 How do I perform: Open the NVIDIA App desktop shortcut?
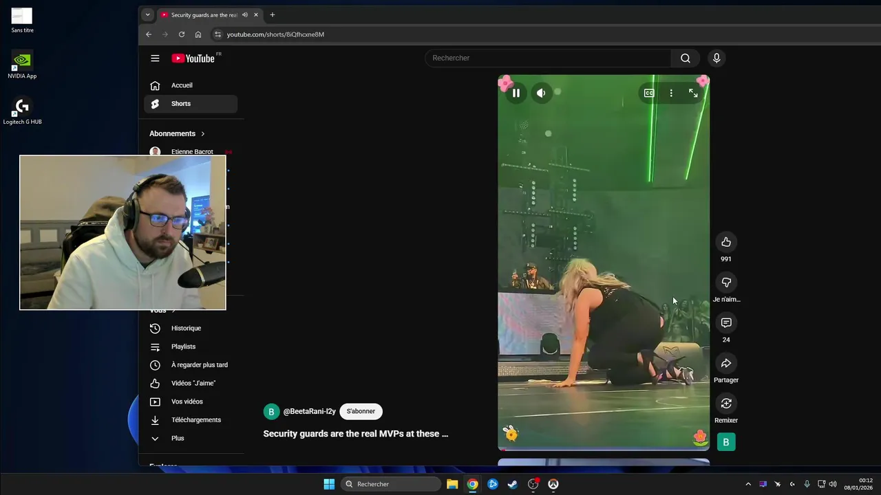pyautogui.click(x=22, y=65)
